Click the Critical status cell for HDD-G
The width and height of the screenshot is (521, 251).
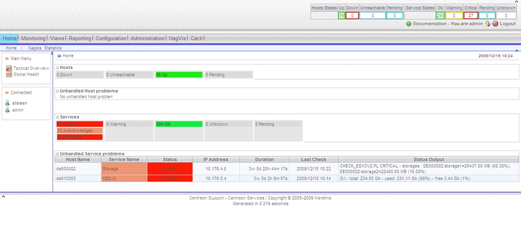(x=170, y=179)
